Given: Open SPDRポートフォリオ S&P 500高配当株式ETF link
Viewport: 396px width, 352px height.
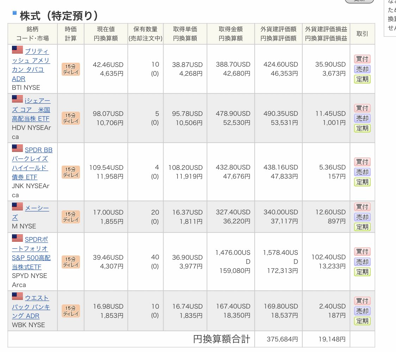Looking at the screenshot, I should point(31,253).
